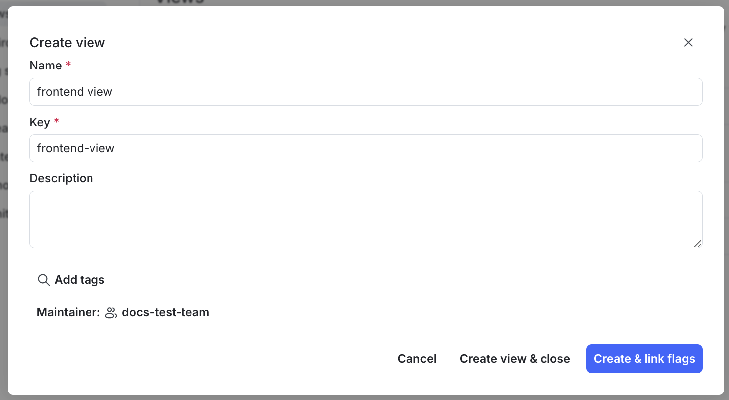Click the Maintainer: label
The width and height of the screenshot is (729, 400).
68,312
